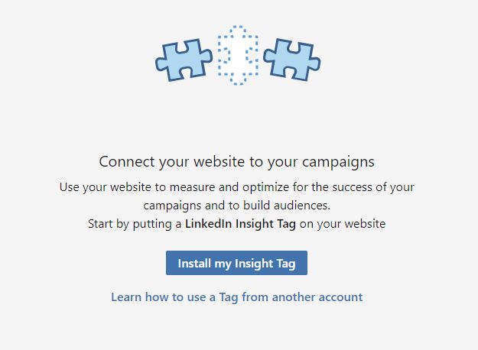Click the word 'optimize' in description text
Screen dimensions: 478x350
[265, 187]
